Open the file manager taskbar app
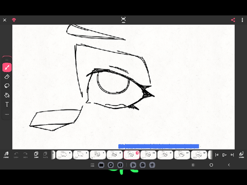 (x=101, y=165)
